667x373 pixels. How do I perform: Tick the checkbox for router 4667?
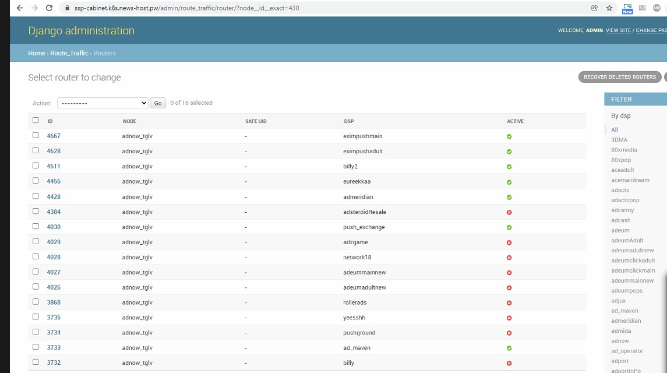[x=36, y=135]
